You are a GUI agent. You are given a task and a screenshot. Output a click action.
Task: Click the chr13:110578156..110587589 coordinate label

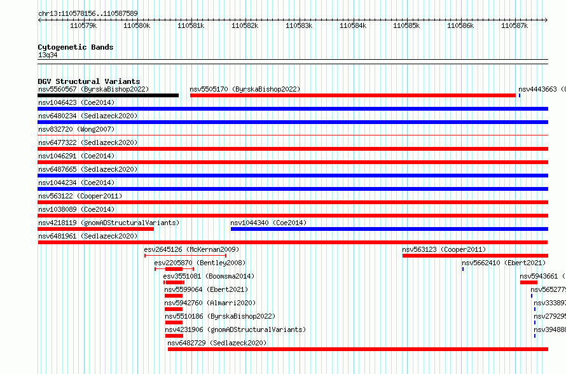[88, 14]
